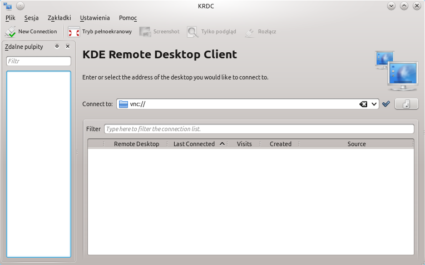Viewport: 425px width, 265px height.
Task: Switch to Tryb pełnoekranowy fullscreen mode
Action: tap(100, 32)
